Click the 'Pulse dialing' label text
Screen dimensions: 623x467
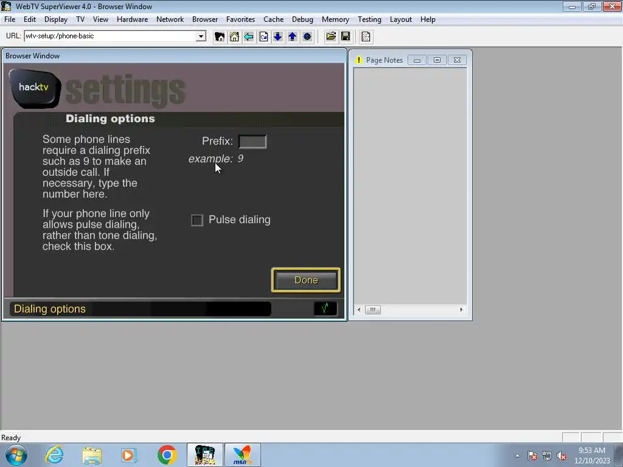click(x=239, y=220)
